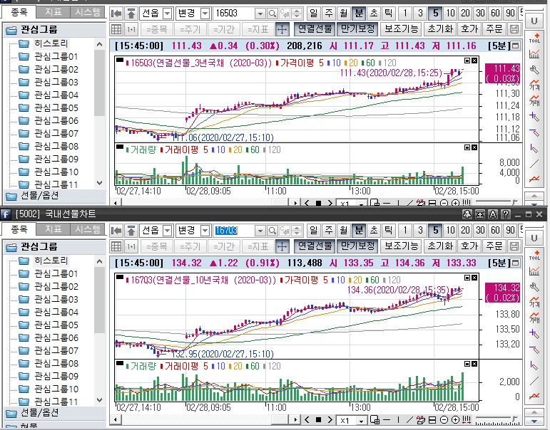
Task: Toggle 연결선물 button in upper chart
Action: pyautogui.click(x=315, y=29)
